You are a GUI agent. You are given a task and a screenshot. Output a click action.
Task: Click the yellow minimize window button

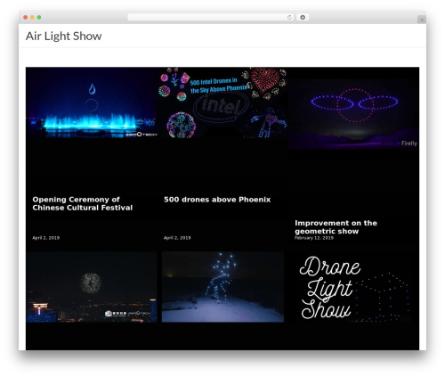pos(32,17)
